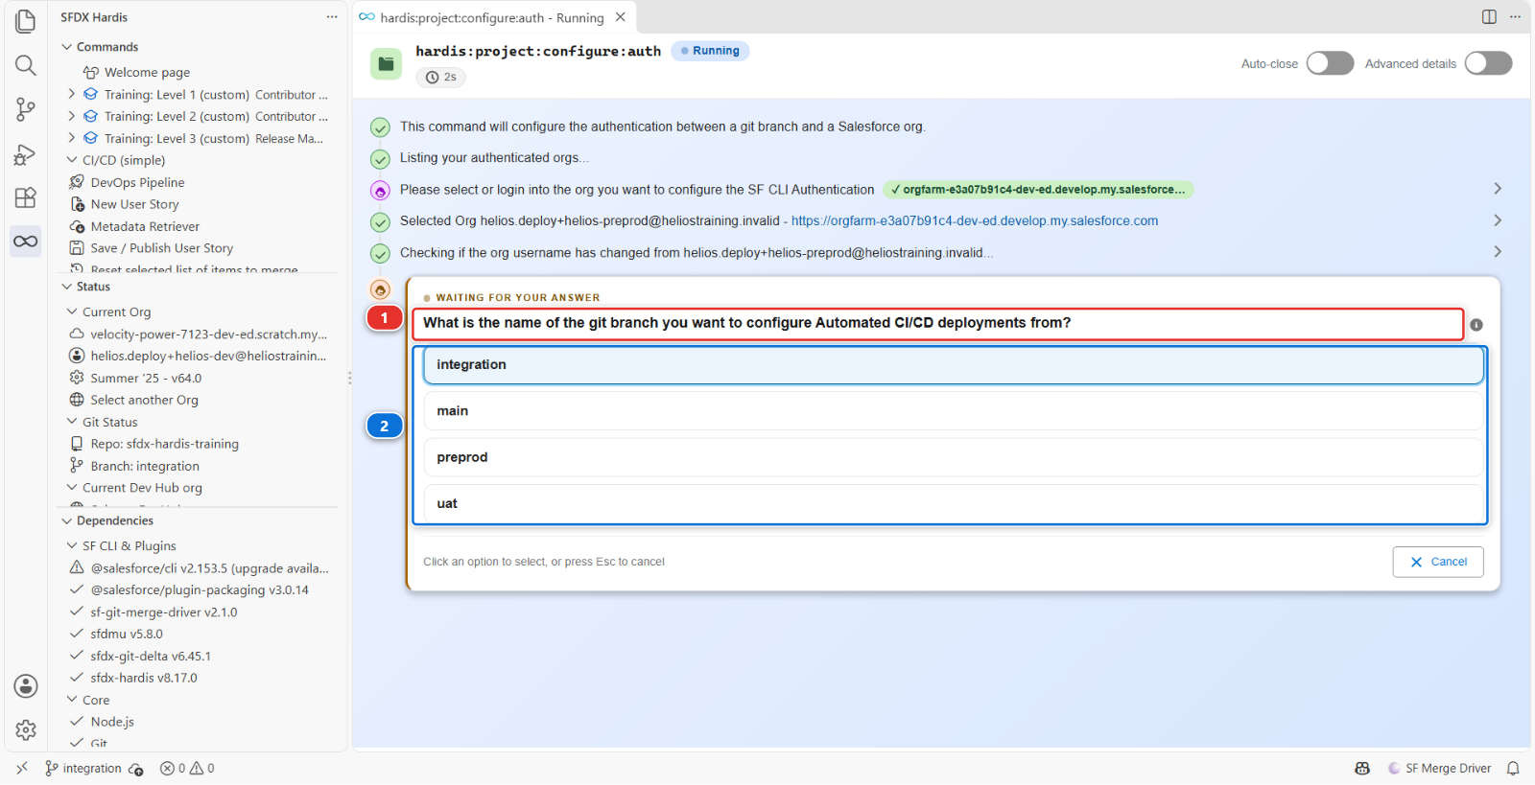Image resolution: width=1535 pixels, height=785 pixels.
Task: Open the Extensions view icon
Action: (26, 197)
